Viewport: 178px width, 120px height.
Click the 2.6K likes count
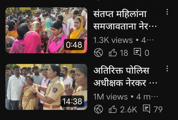(128, 109)
